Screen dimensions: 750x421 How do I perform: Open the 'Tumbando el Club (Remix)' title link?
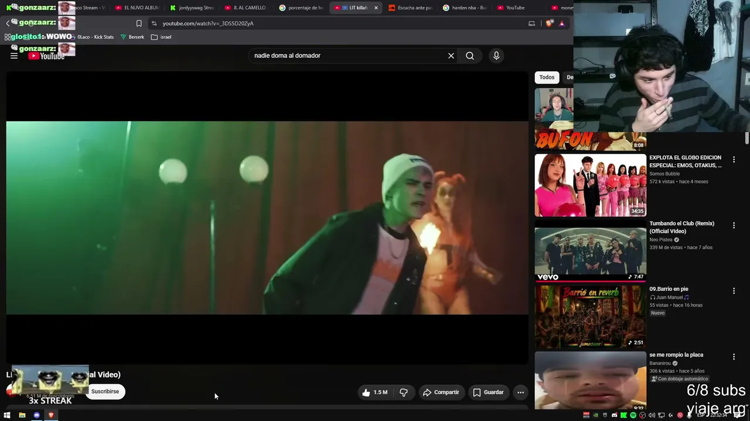tap(681, 227)
